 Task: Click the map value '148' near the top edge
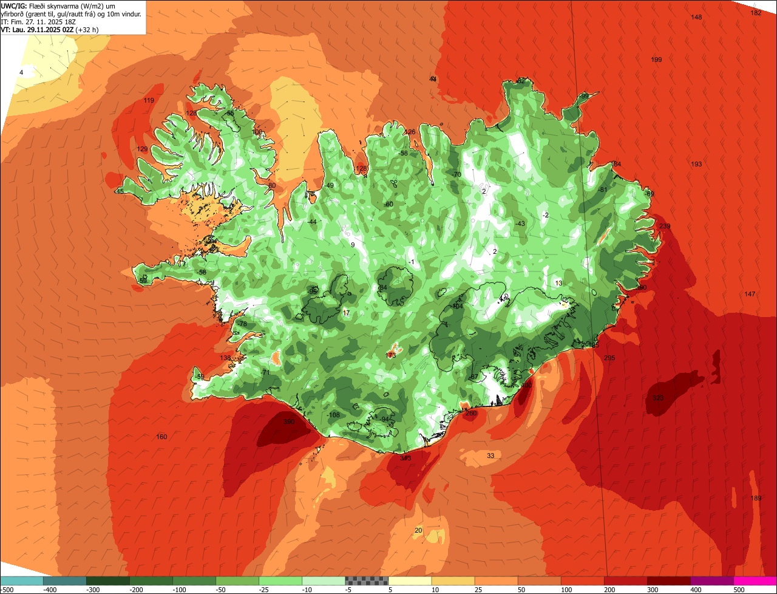(x=696, y=17)
